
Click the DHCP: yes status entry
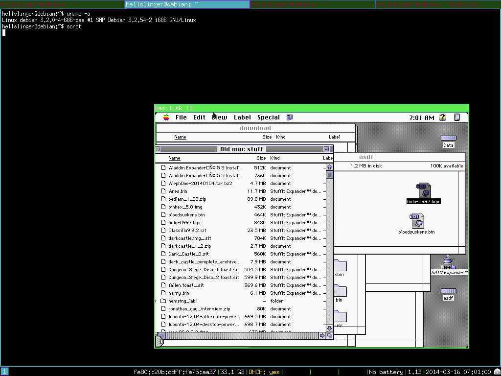264,372
